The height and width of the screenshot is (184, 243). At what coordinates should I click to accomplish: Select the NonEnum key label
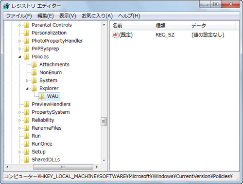click(51, 72)
